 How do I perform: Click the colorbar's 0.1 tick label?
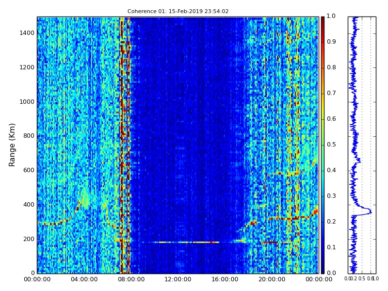click(x=331, y=247)
